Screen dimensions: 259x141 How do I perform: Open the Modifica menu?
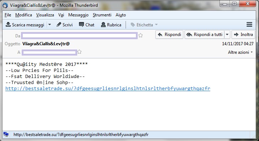coord(23,15)
